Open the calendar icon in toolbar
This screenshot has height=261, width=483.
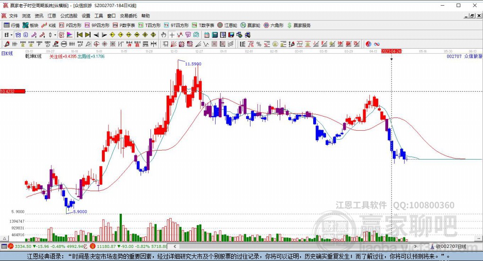pyautogui.click(x=207, y=35)
